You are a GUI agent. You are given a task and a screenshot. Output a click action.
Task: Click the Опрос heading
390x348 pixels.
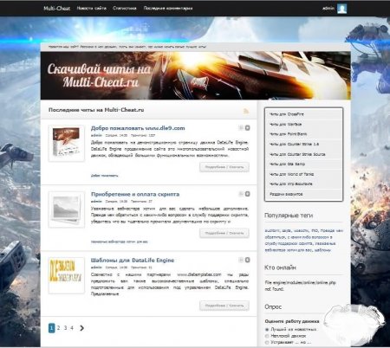pyautogui.click(x=273, y=306)
